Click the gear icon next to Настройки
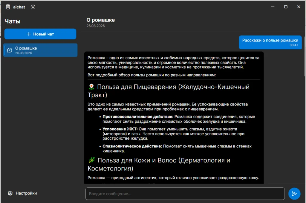 [x=10, y=193]
